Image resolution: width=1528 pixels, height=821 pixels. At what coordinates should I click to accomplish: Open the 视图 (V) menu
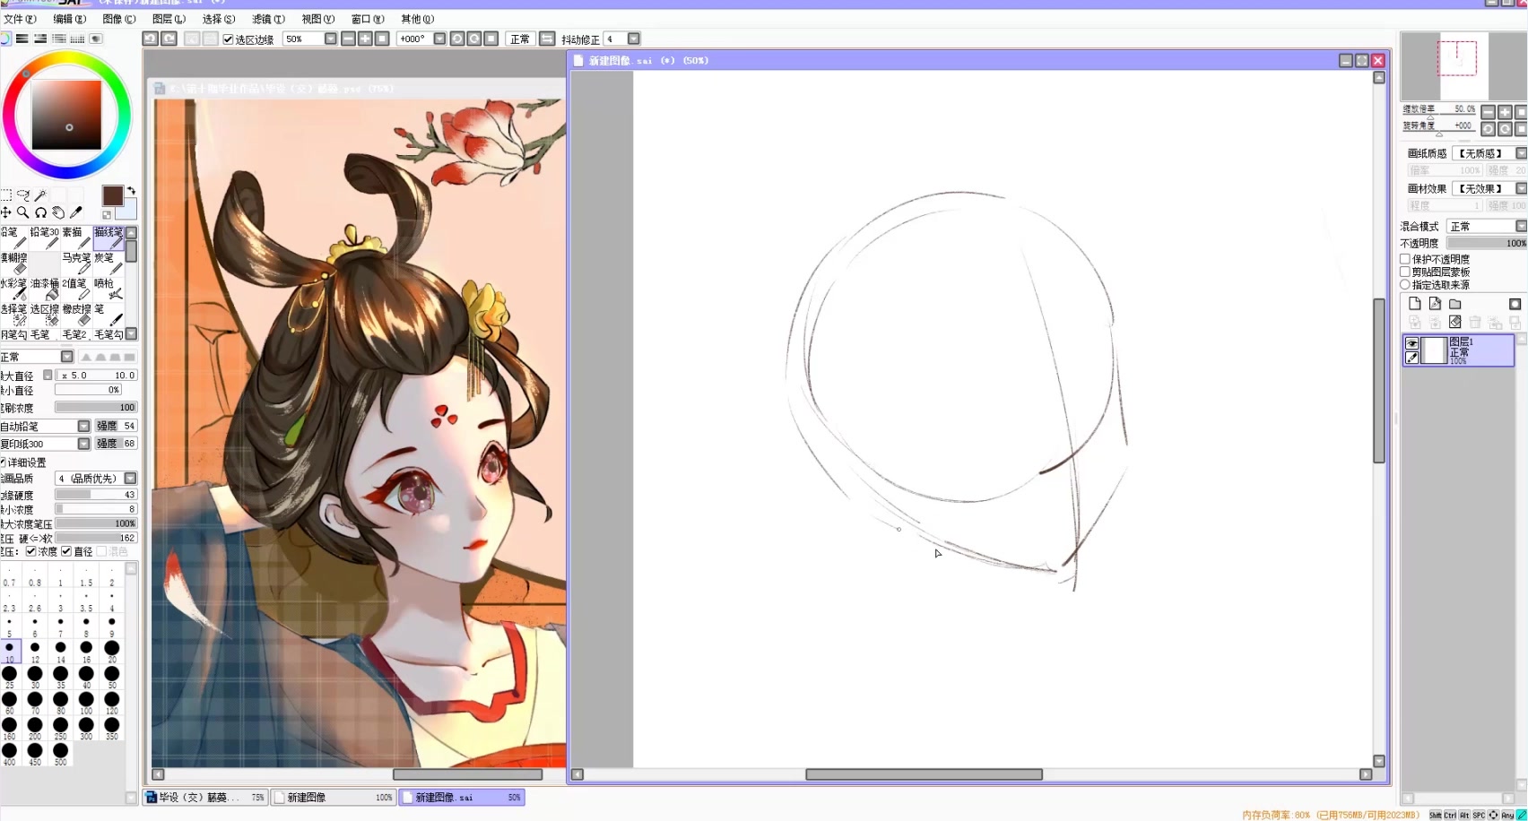(x=317, y=19)
